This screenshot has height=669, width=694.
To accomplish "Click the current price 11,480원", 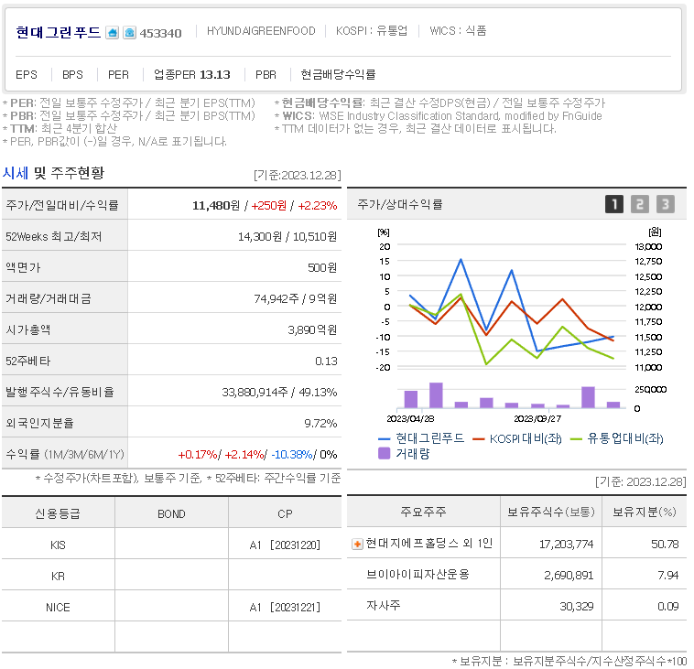I will coord(216,206).
